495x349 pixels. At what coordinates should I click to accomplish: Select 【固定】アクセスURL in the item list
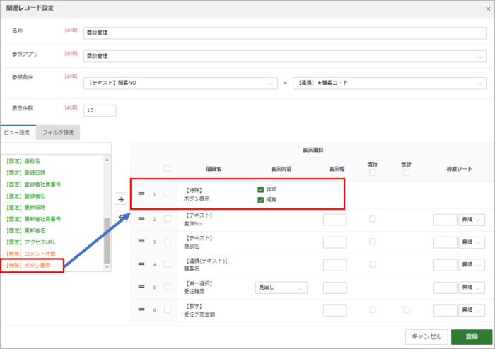pos(31,242)
